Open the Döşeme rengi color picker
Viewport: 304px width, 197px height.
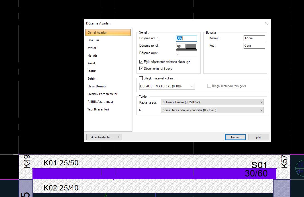pyautogui.click(x=186, y=46)
